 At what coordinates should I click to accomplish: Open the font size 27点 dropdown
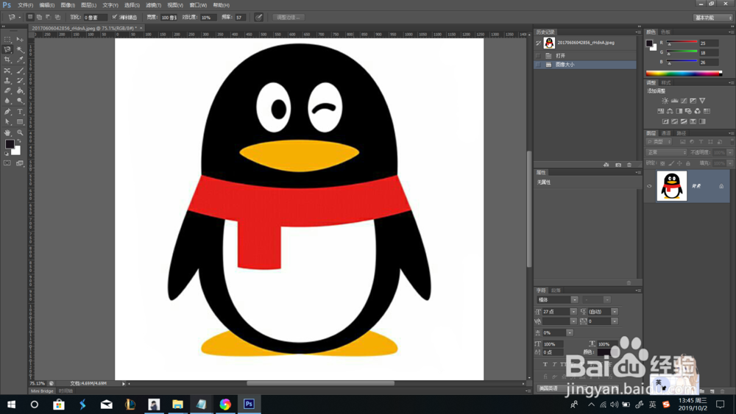[x=573, y=312]
